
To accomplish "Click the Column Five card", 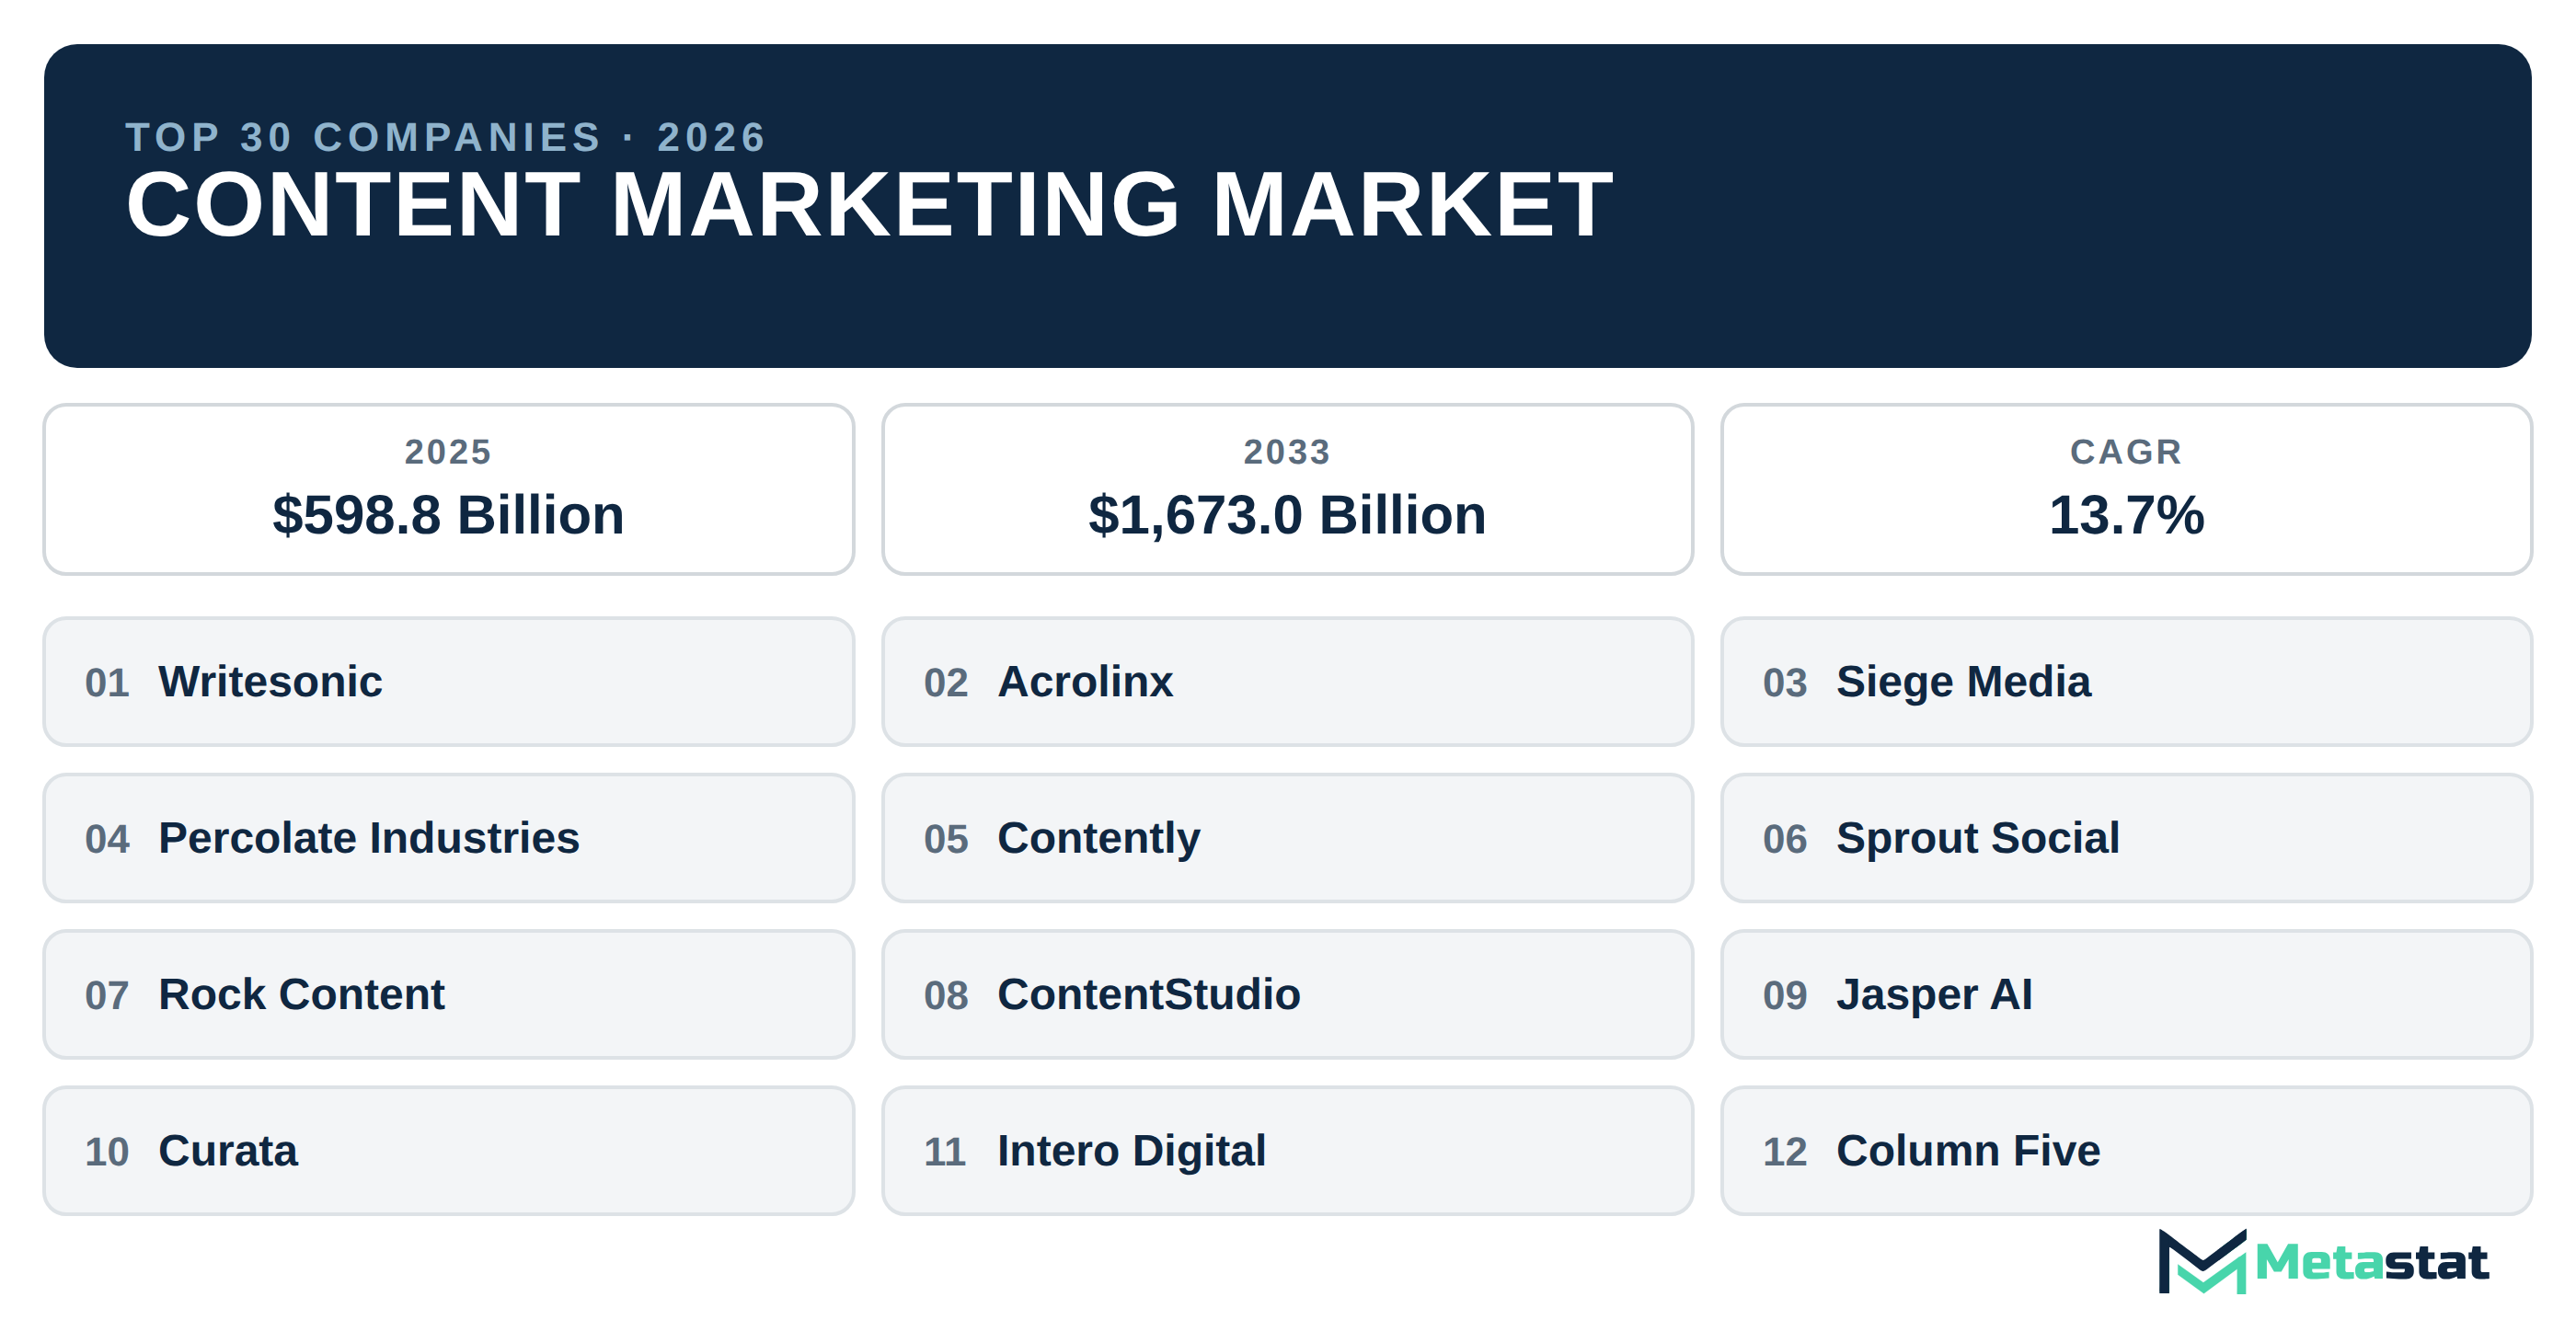I will [2126, 1151].
